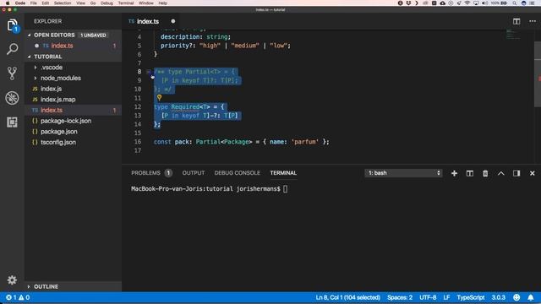Switch to the Output tab
The height and width of the screenshot is (304, 541).
(x=194, y=173)
